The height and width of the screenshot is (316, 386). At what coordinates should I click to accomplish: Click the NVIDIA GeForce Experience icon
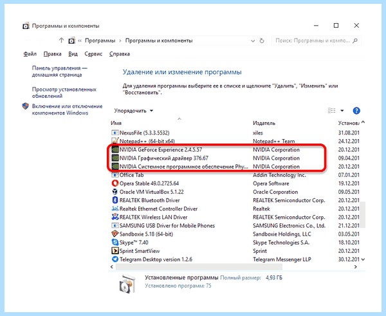[115, 149]
